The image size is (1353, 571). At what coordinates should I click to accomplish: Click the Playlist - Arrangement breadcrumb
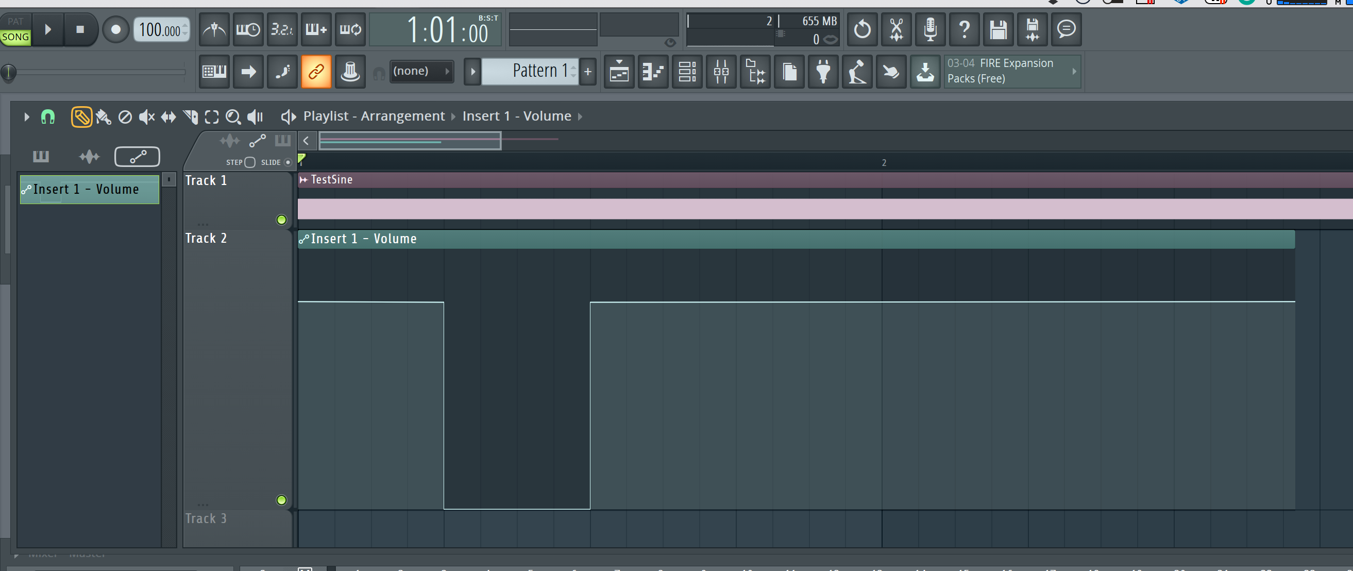tap(375, 116)
